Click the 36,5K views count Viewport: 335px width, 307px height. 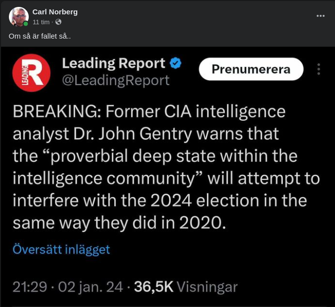click(x=153, y=287)
